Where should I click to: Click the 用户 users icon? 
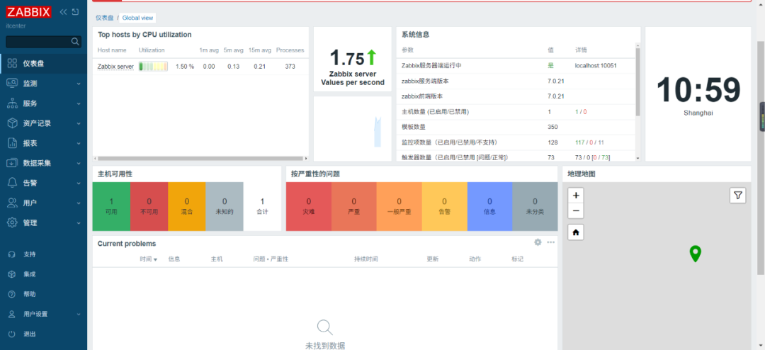pos(13,203)
